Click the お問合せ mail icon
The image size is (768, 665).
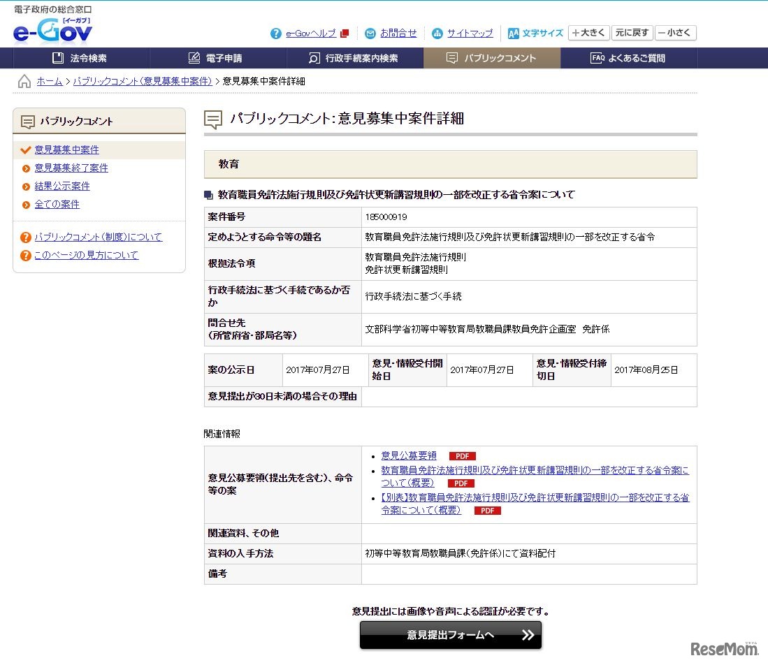pyautogui.click(x=370, y=34)
